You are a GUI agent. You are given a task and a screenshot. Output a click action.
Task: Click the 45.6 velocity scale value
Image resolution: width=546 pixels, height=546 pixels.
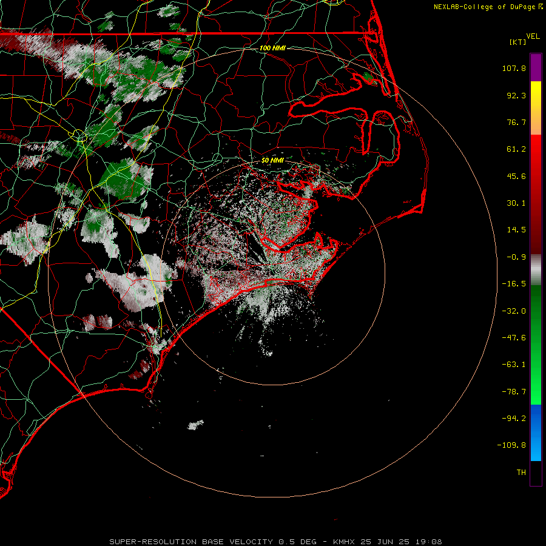(516, 176)
